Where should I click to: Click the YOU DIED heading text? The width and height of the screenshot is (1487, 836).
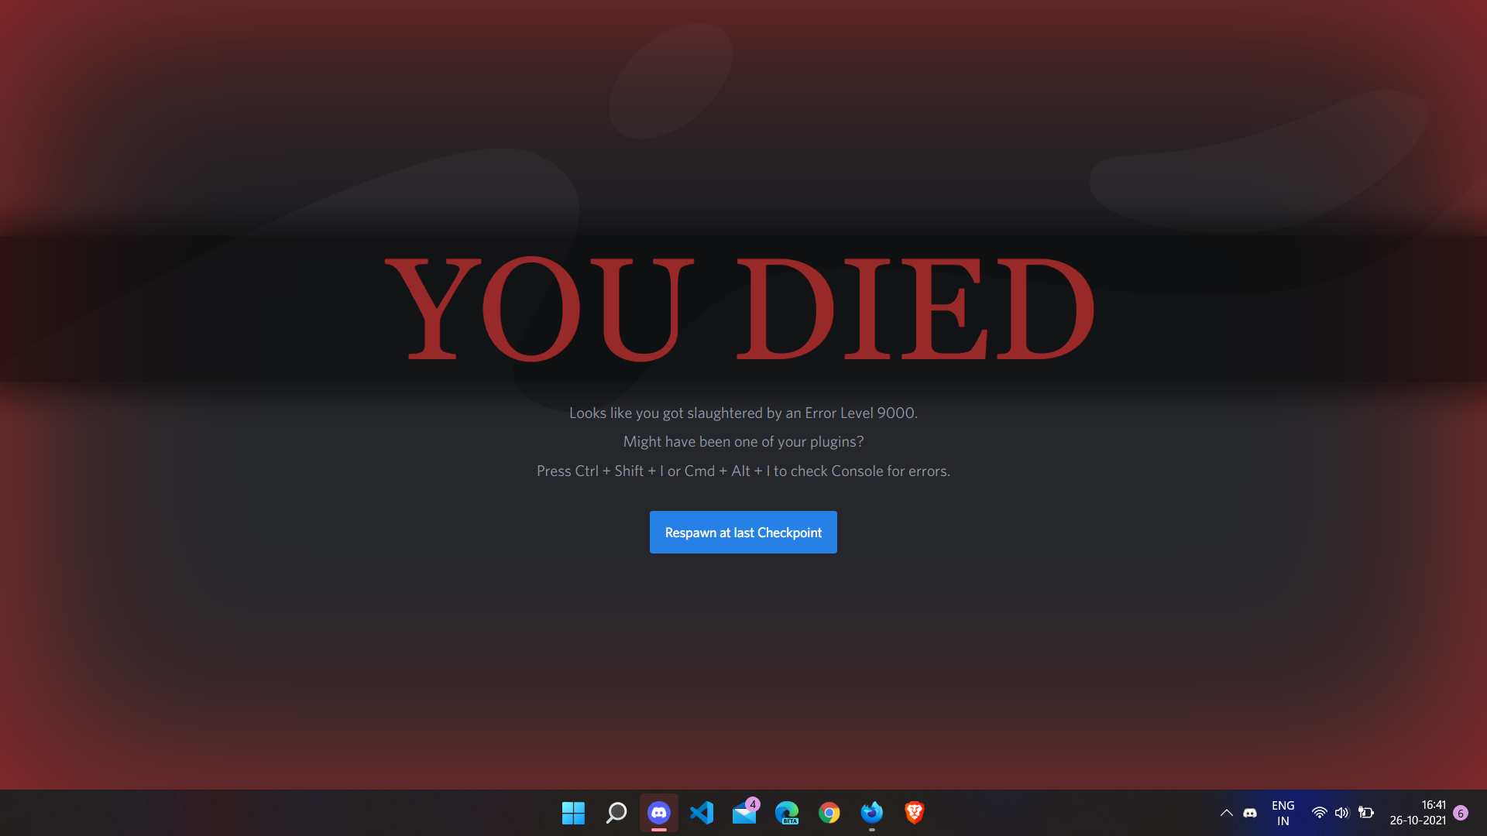click(x=740, y=308)
